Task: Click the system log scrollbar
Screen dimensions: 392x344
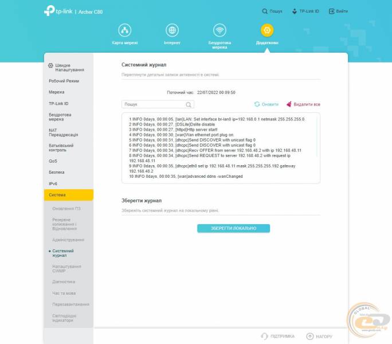Action: click(317, 136)
